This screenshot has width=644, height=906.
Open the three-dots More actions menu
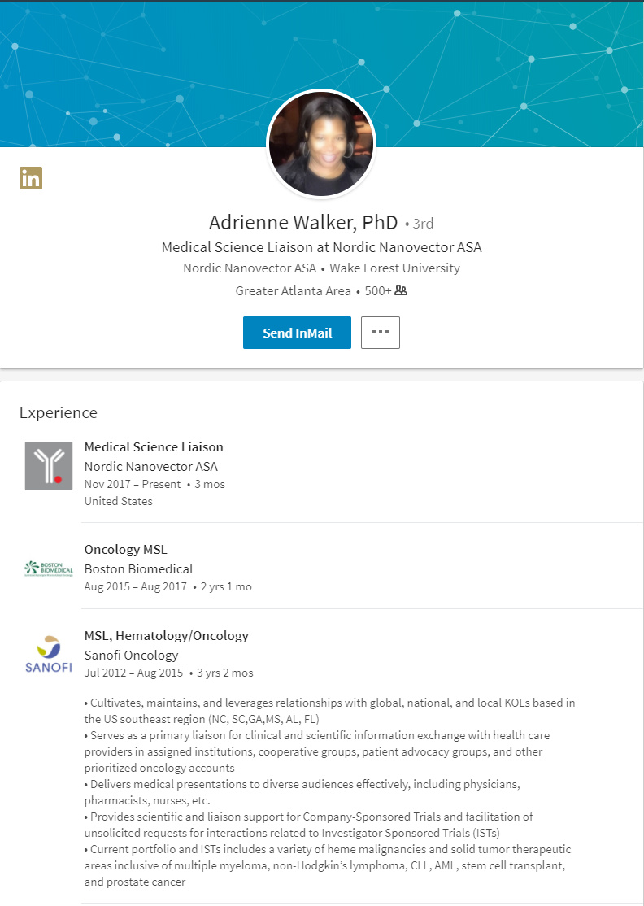coord(380,333)
